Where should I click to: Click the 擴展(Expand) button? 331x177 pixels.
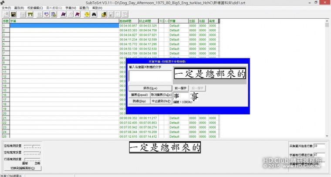click(139, 95)
